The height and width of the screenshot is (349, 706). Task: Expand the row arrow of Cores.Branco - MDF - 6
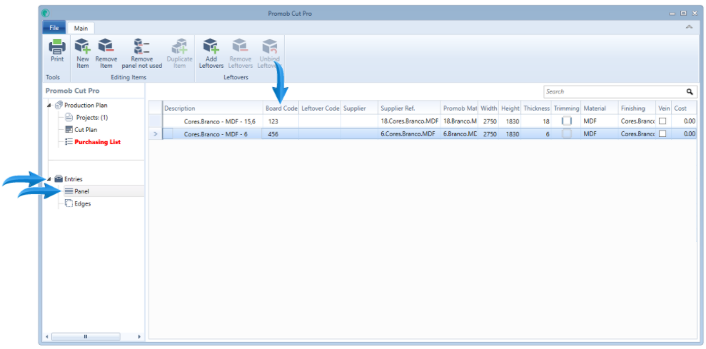[156, 133]
